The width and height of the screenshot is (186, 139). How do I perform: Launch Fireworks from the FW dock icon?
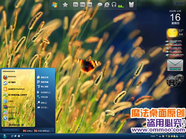[83, 5]
